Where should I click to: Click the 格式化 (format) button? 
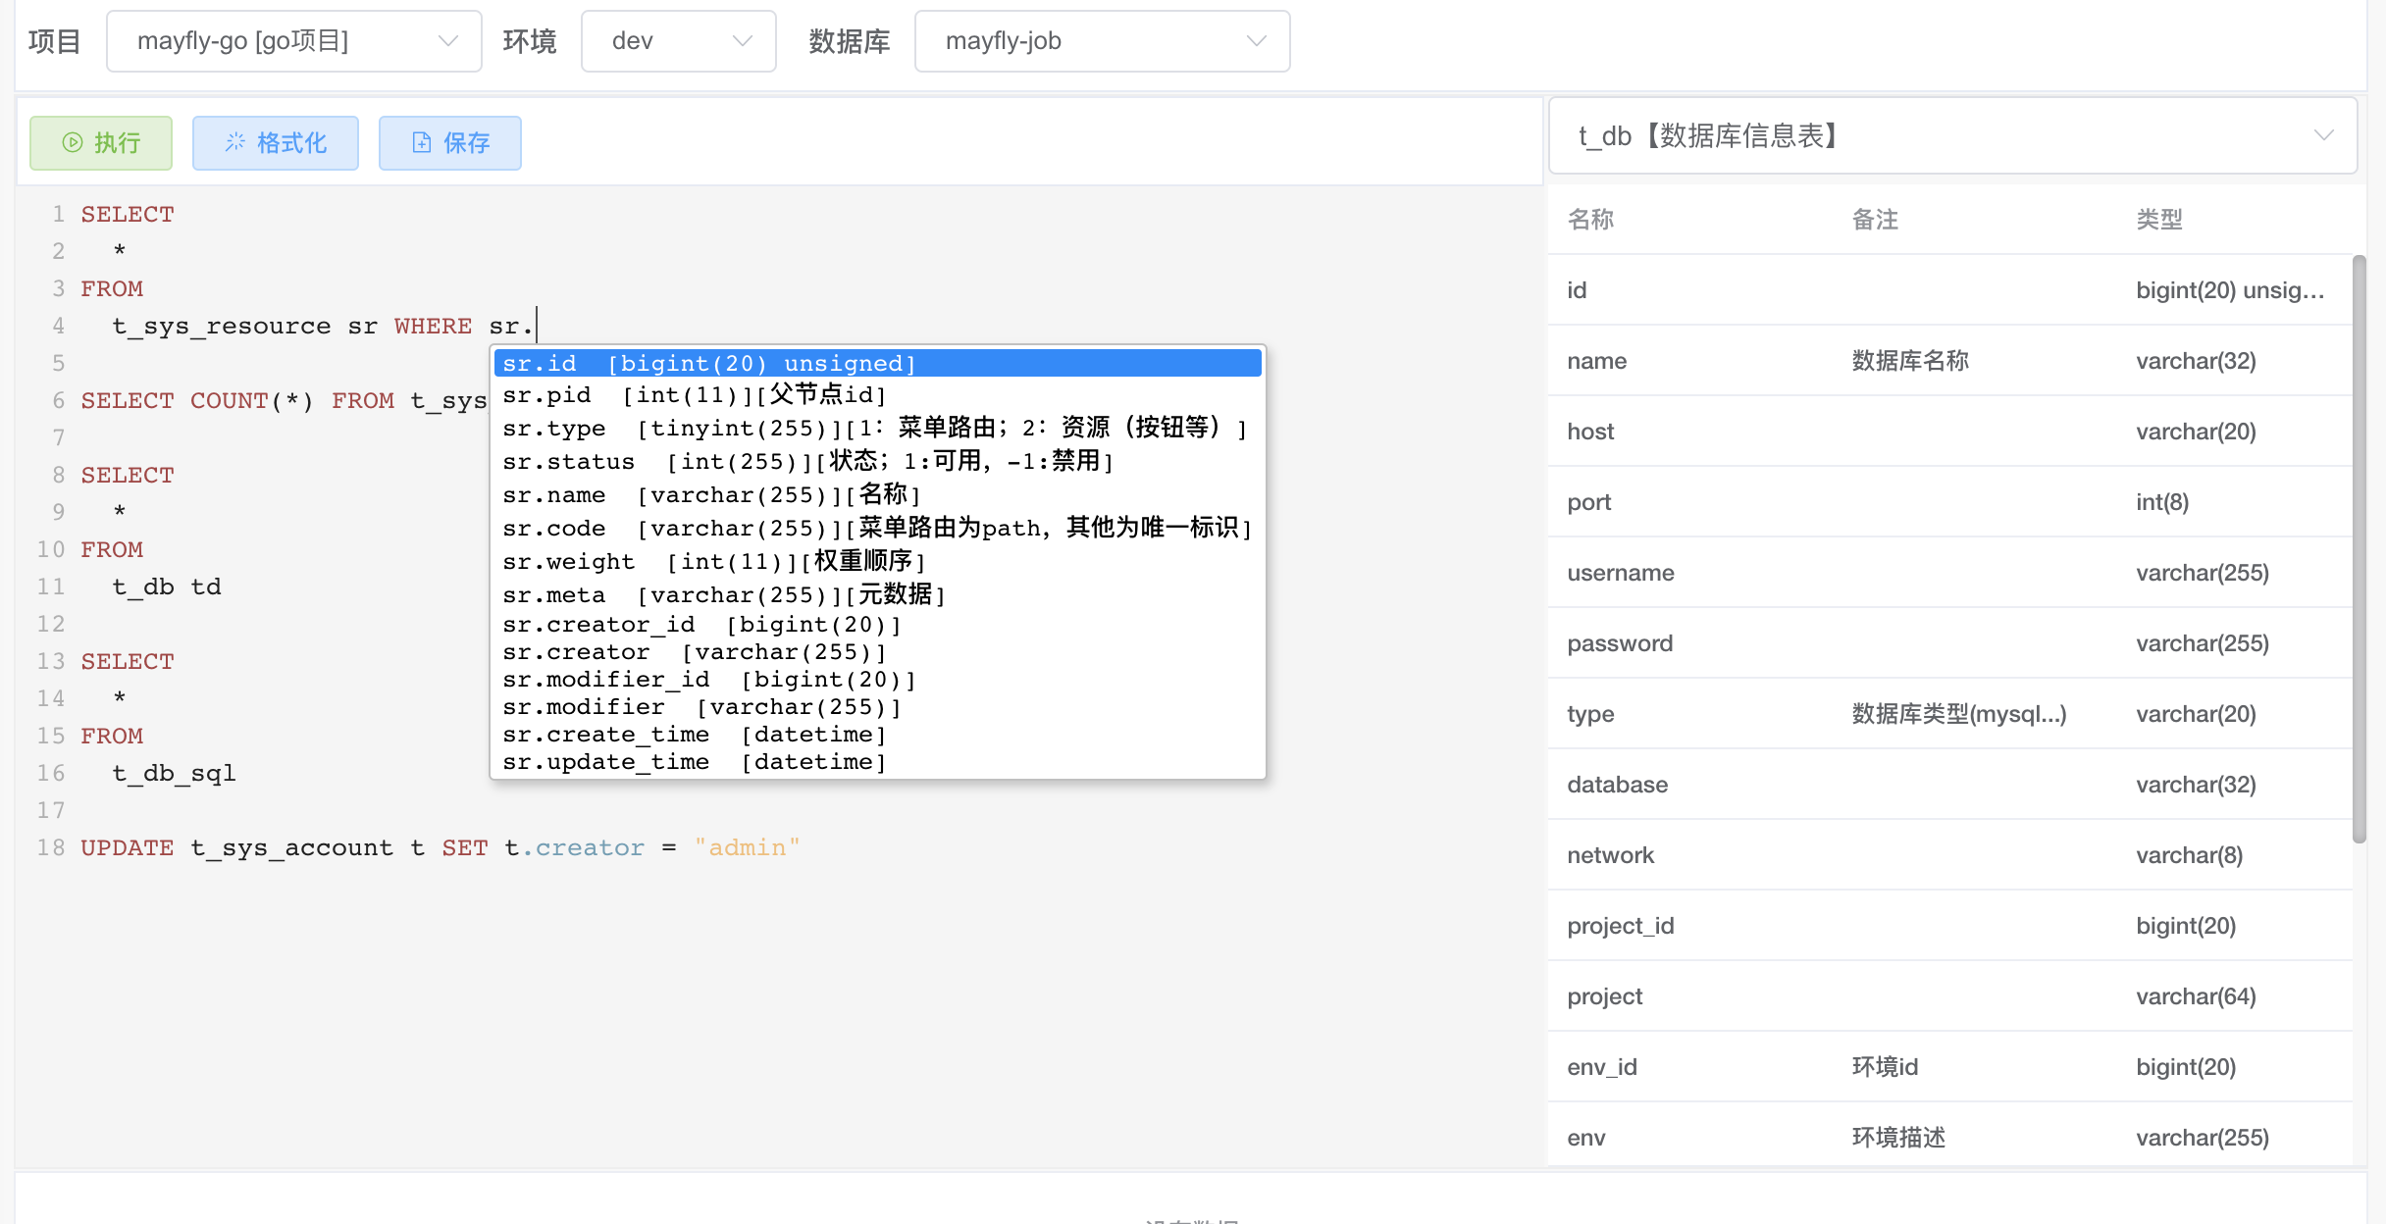[276, 143]
